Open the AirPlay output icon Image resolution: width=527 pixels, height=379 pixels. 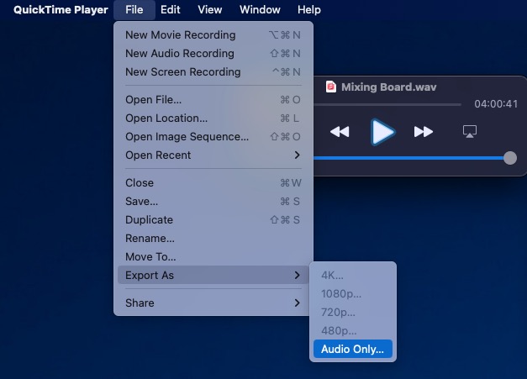(x=470, y=131)
